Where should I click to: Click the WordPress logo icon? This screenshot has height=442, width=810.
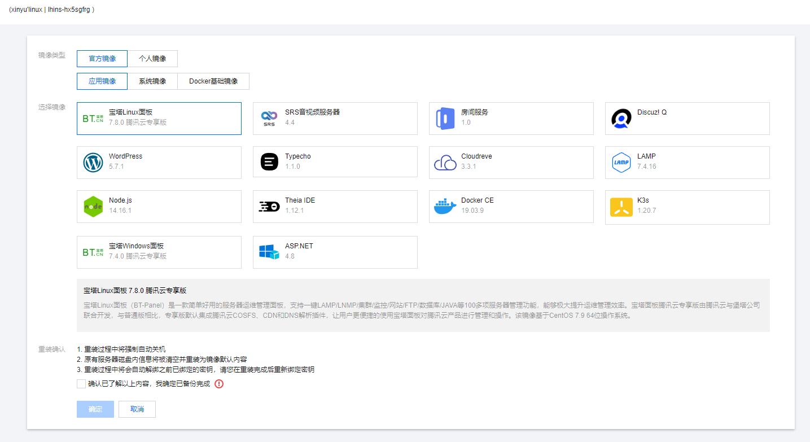pyautogui.click(x=93, y=163)
